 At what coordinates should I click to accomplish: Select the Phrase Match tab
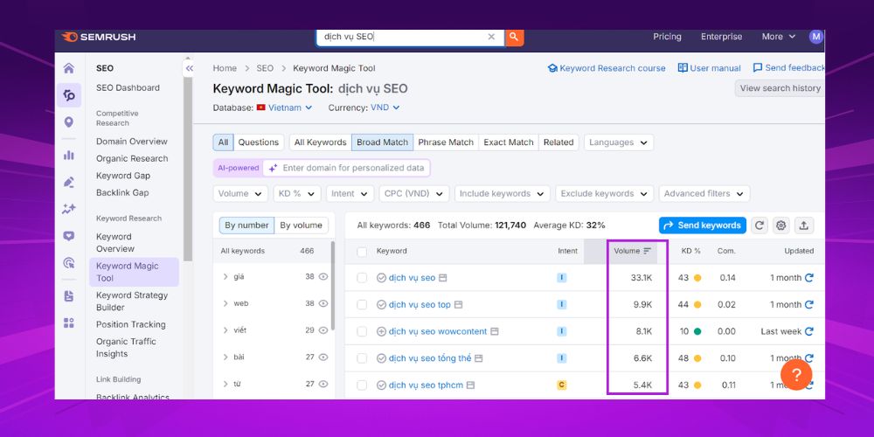[446, 142]
